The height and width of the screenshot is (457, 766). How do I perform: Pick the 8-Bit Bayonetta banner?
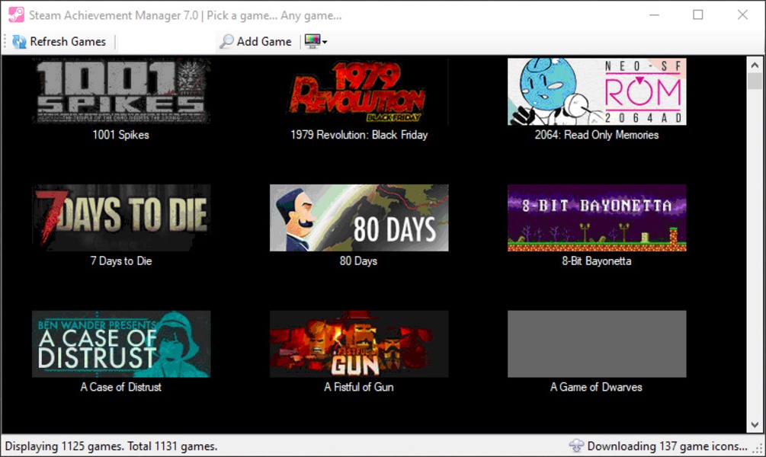tap(597, 218)
